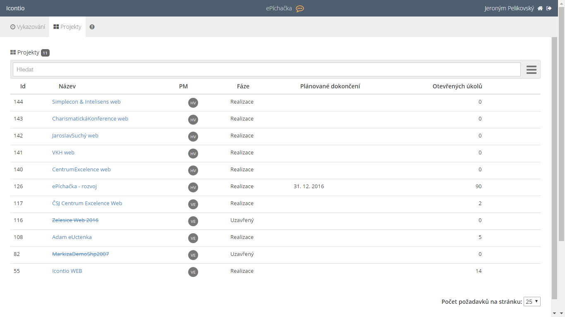Sort by Plánované dokončení column header
The image size is (565, 317).
330,86
